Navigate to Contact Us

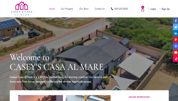point(100,9)
